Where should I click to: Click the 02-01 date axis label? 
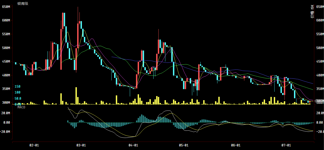point(34,145)
